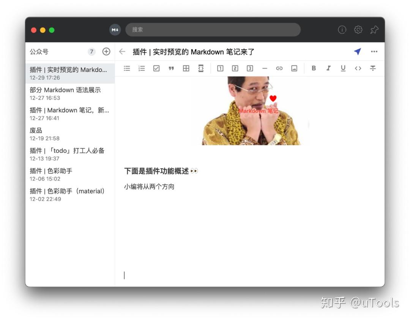Viewport: 410px width, 320px height.
Task: Insert a task checklist item
Action: tap(156, 68)
